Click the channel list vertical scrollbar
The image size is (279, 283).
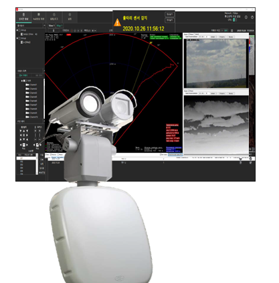click(44, 99)
